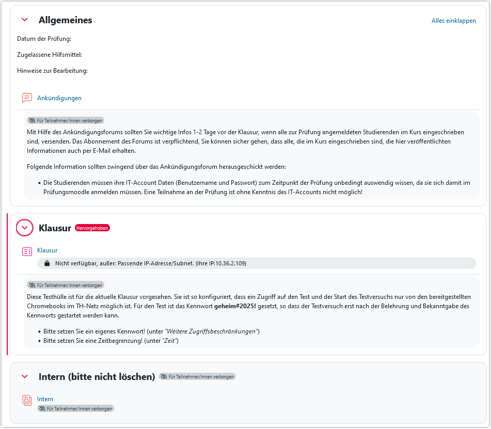Click the Klausur section heading
This screenshot has height=429, width=491.
(55, 228)
